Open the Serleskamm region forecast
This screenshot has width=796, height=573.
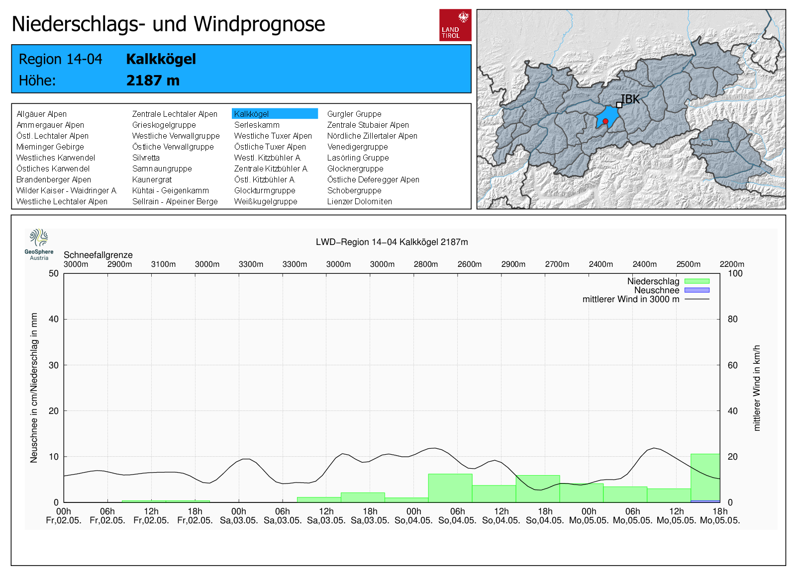tap(257, 125)
